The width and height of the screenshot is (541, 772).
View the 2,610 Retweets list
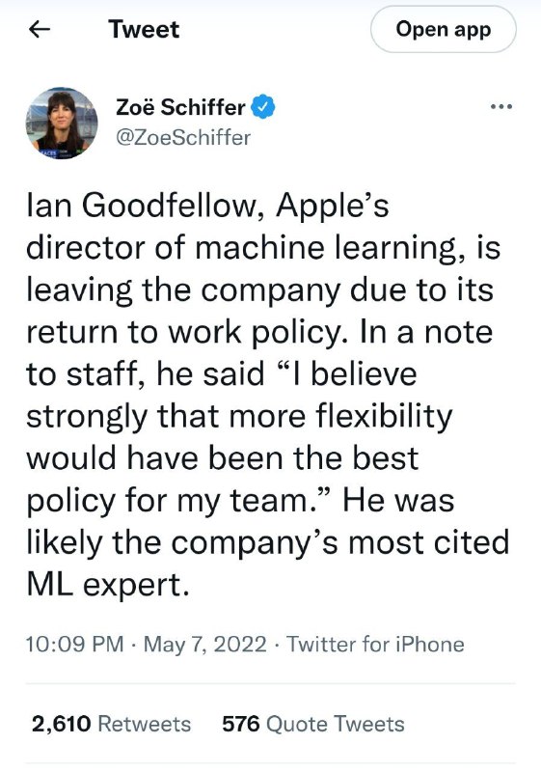click(111, 724)
